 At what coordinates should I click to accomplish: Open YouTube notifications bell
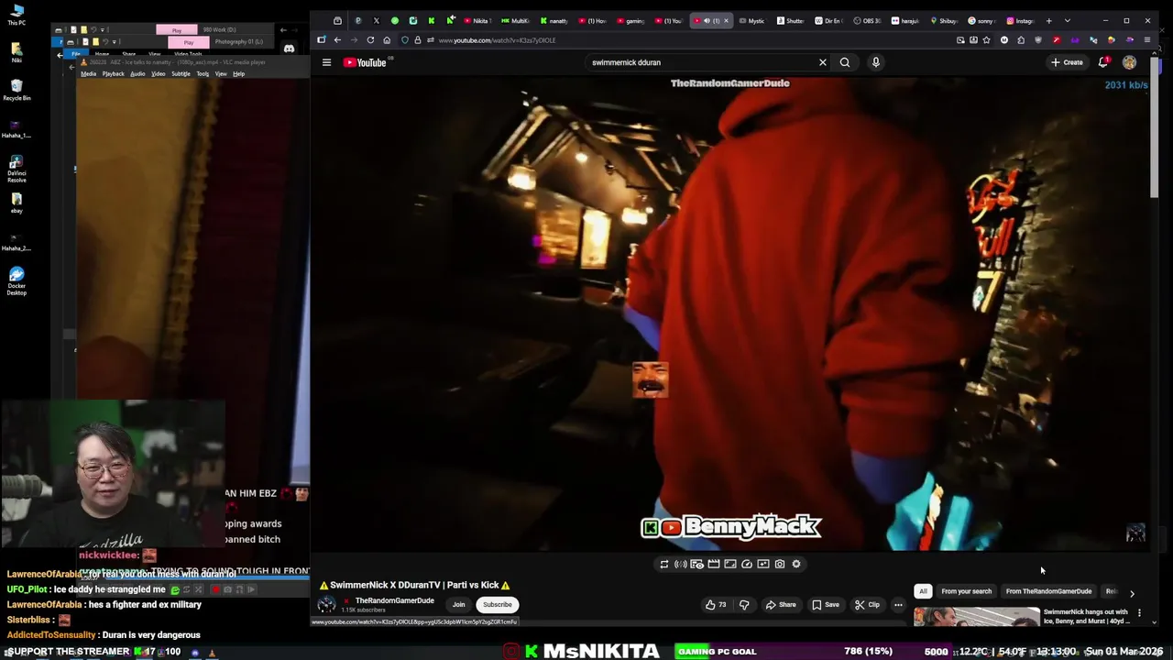tap(1103, 62)
